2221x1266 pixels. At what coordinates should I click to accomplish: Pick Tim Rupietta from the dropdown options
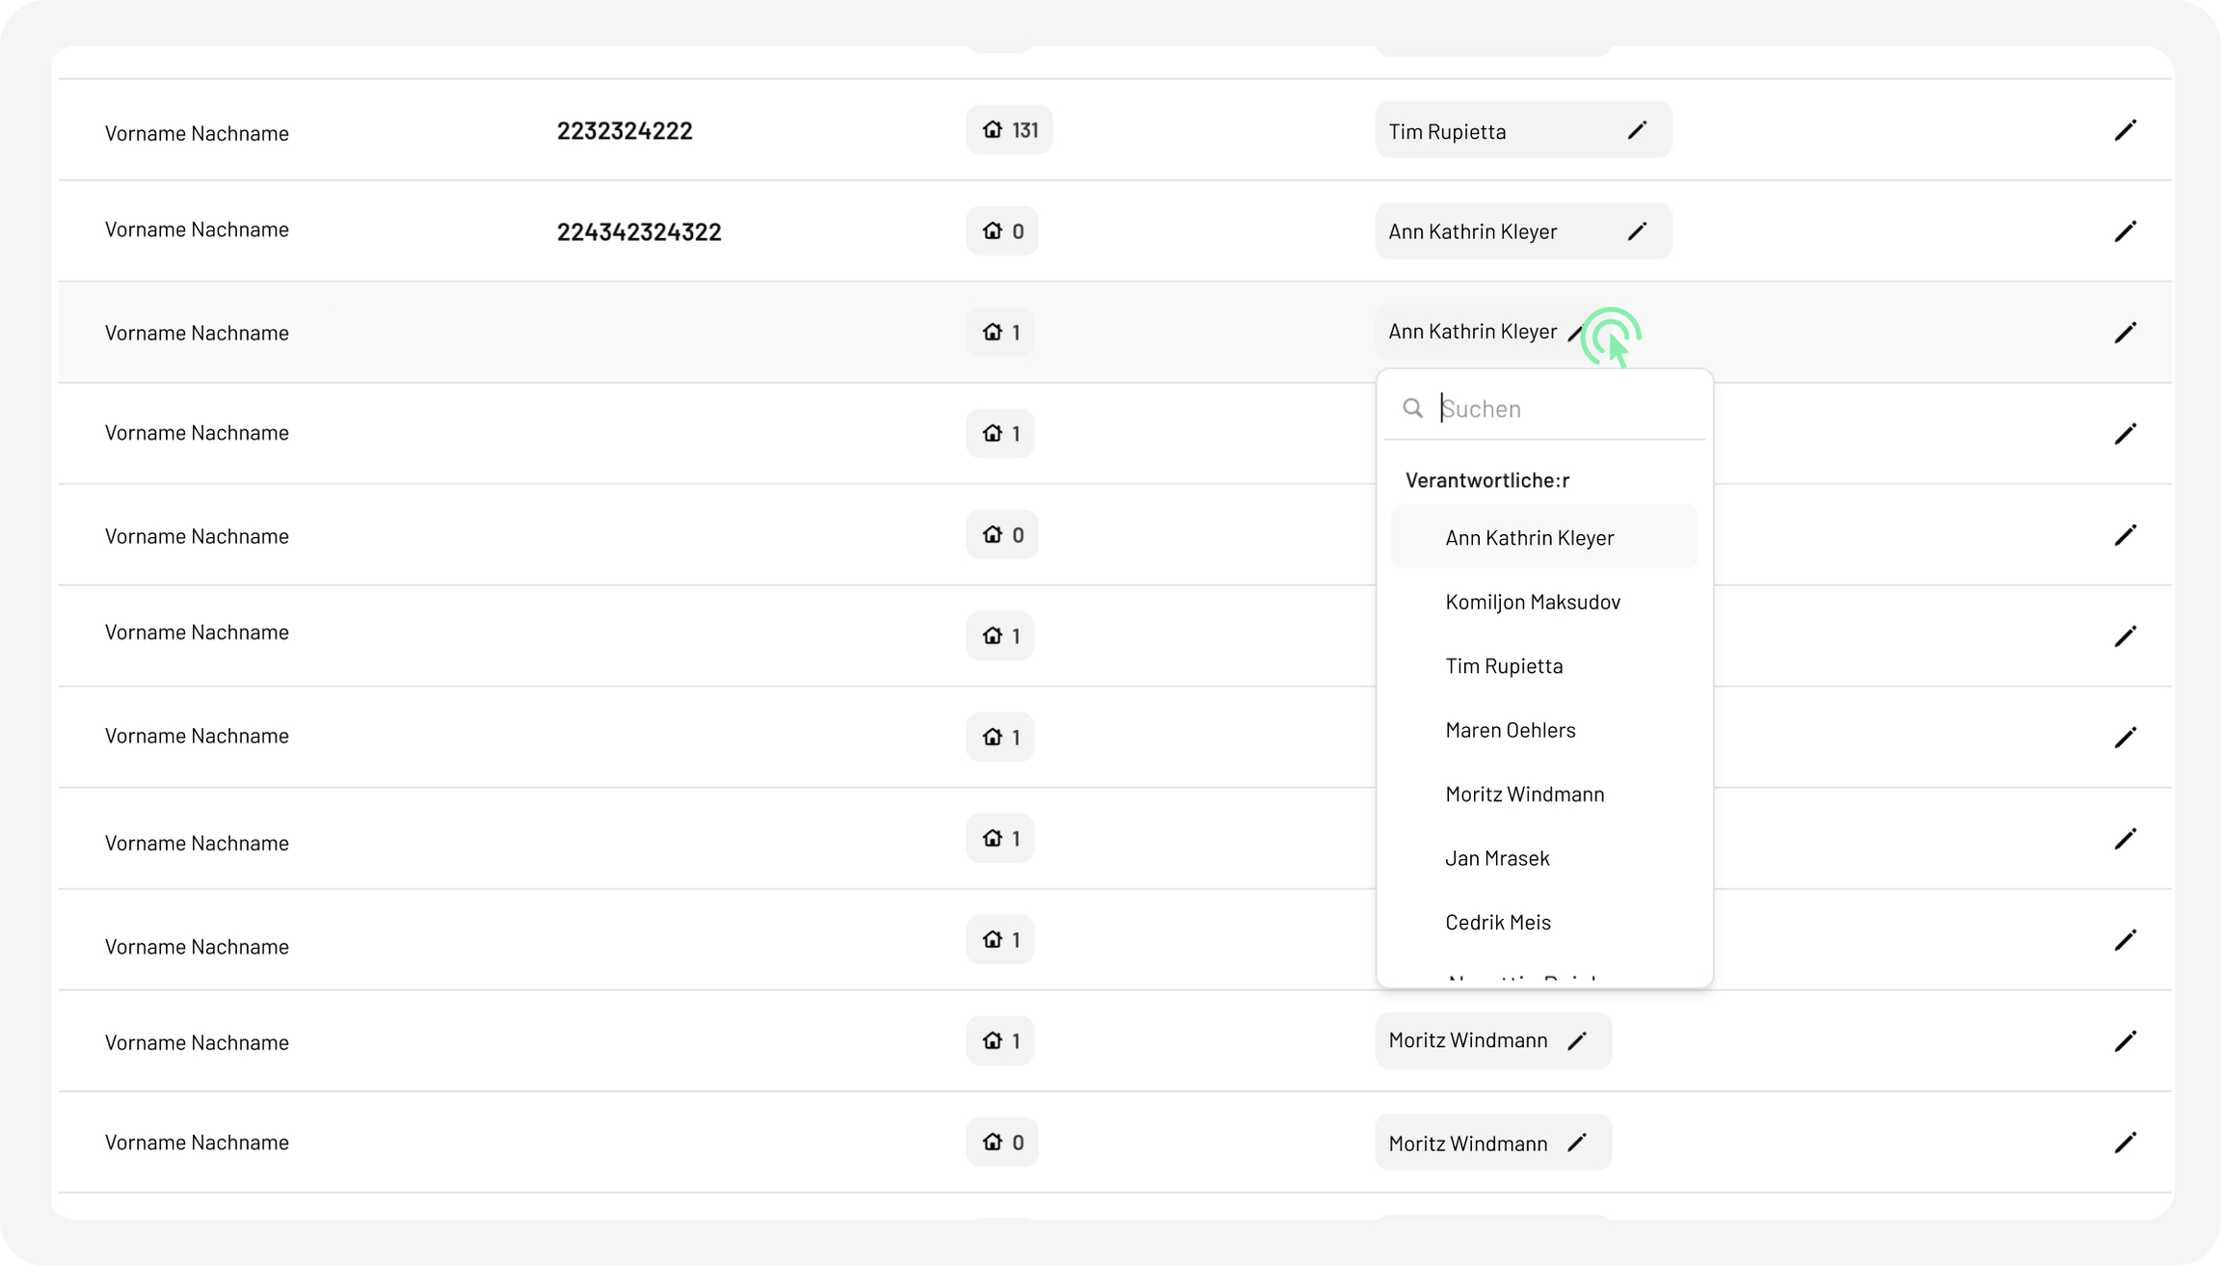tap(1504, 666)
